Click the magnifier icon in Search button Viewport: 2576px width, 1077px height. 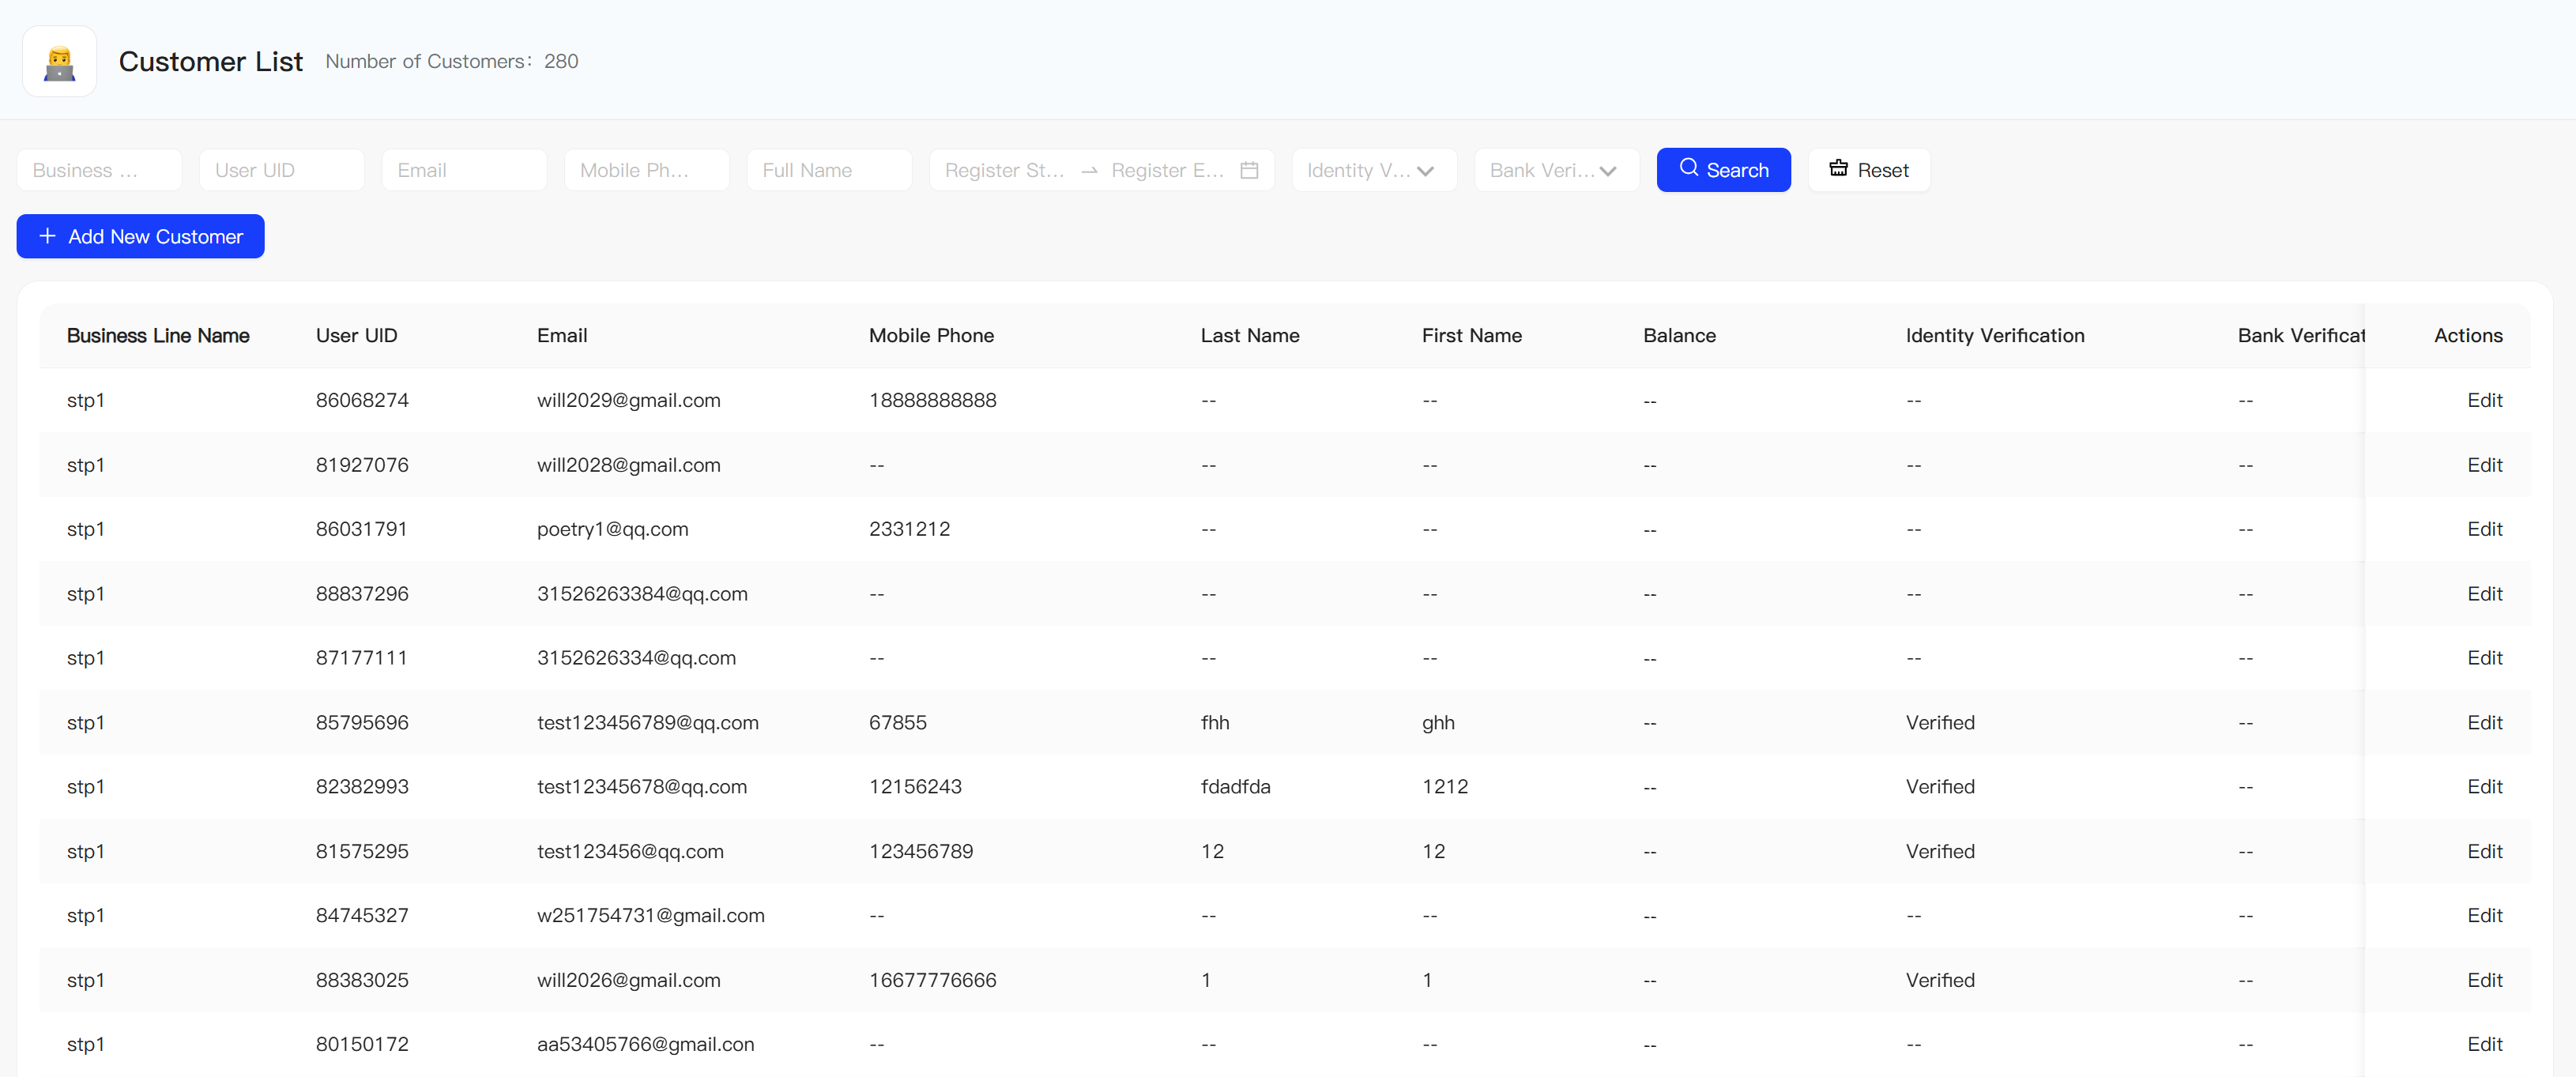click(1689, 168)
